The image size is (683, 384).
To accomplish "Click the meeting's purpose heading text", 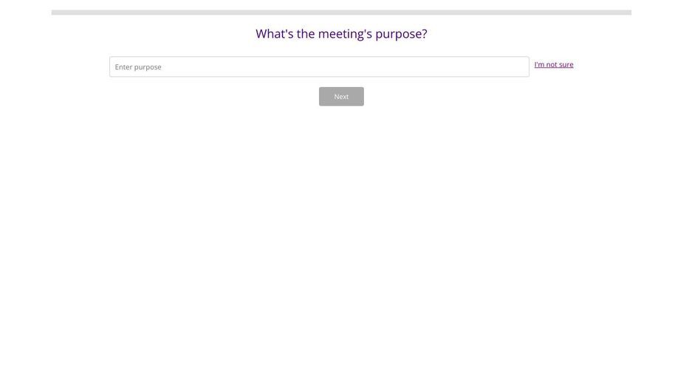I will (341, 33).
